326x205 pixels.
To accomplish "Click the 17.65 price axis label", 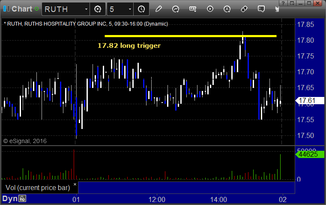I will coord(305,88).
